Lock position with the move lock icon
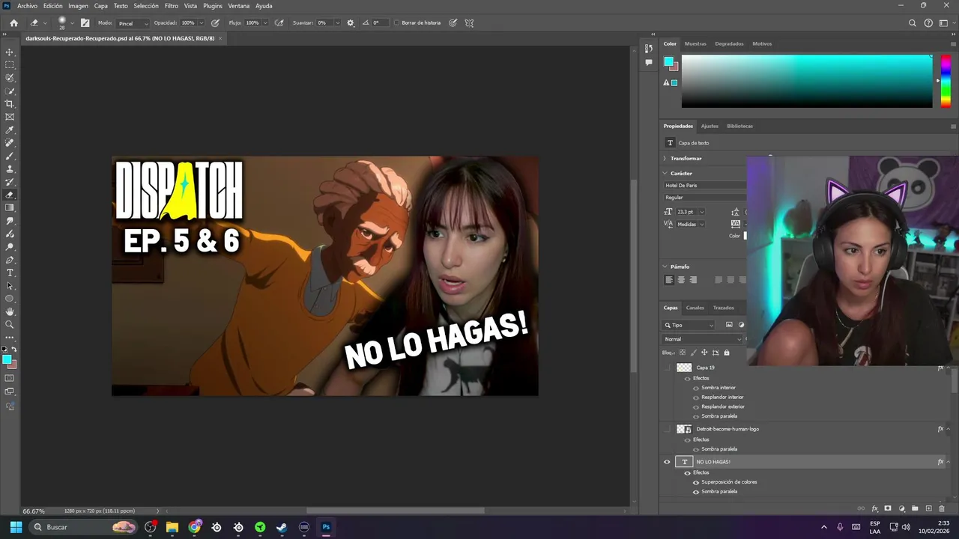The image size is (959, 539). pyautogui.click(x=704, y=353)
